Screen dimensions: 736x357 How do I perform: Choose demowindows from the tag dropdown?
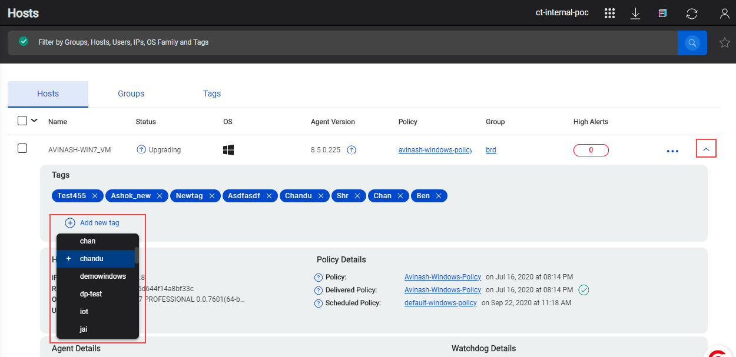click(x=95, y=276)
